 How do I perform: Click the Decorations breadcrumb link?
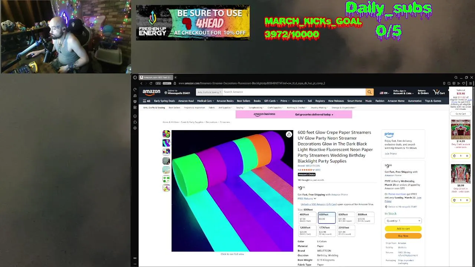(212, 122)
